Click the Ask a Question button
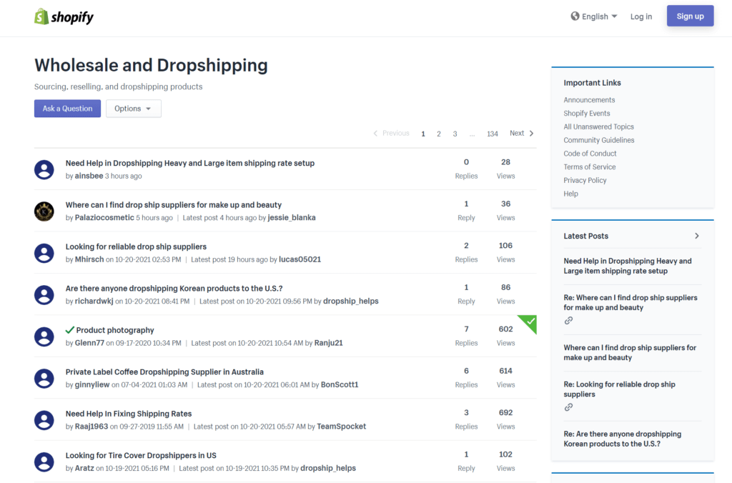Image resolution: width=732 pixels, height=483 pixels. pos(67,109)
